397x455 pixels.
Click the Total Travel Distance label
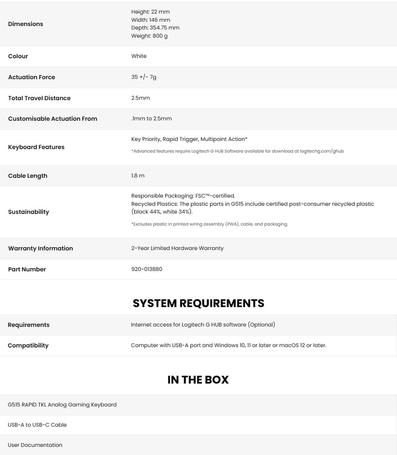[39, 98]
